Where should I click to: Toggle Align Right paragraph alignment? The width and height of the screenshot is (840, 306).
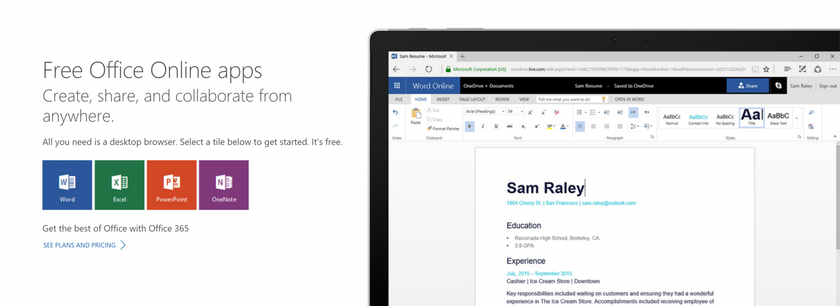[606, 127]
